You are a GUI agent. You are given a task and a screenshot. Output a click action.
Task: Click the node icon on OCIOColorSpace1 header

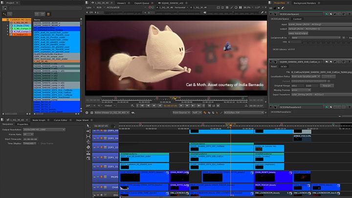(275, 14)
